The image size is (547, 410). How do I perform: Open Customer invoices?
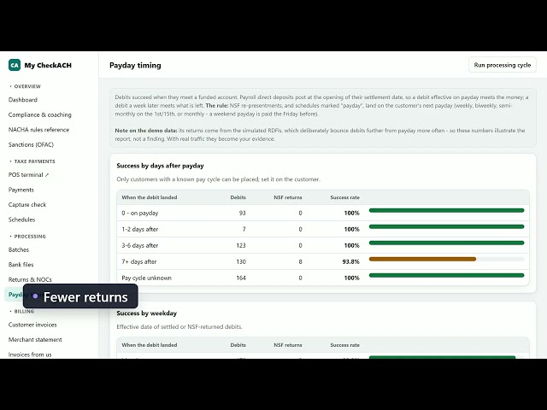tap(32, 325)
